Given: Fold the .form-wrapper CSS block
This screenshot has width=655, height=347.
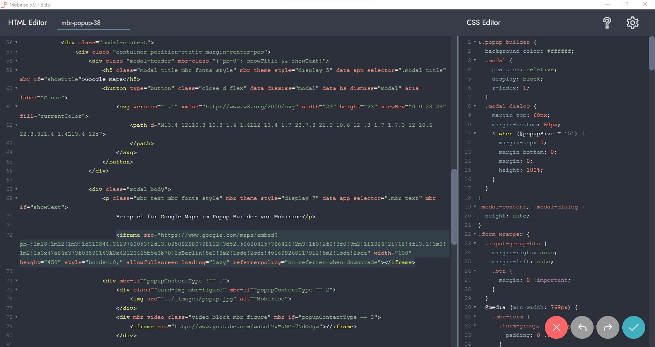Looking at the screenshot, I should pos(475,234).
